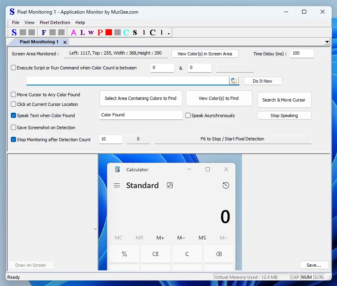Click the red square toolbar icon
Viewport: 337px width, 286px height.
tap(109, 32)
